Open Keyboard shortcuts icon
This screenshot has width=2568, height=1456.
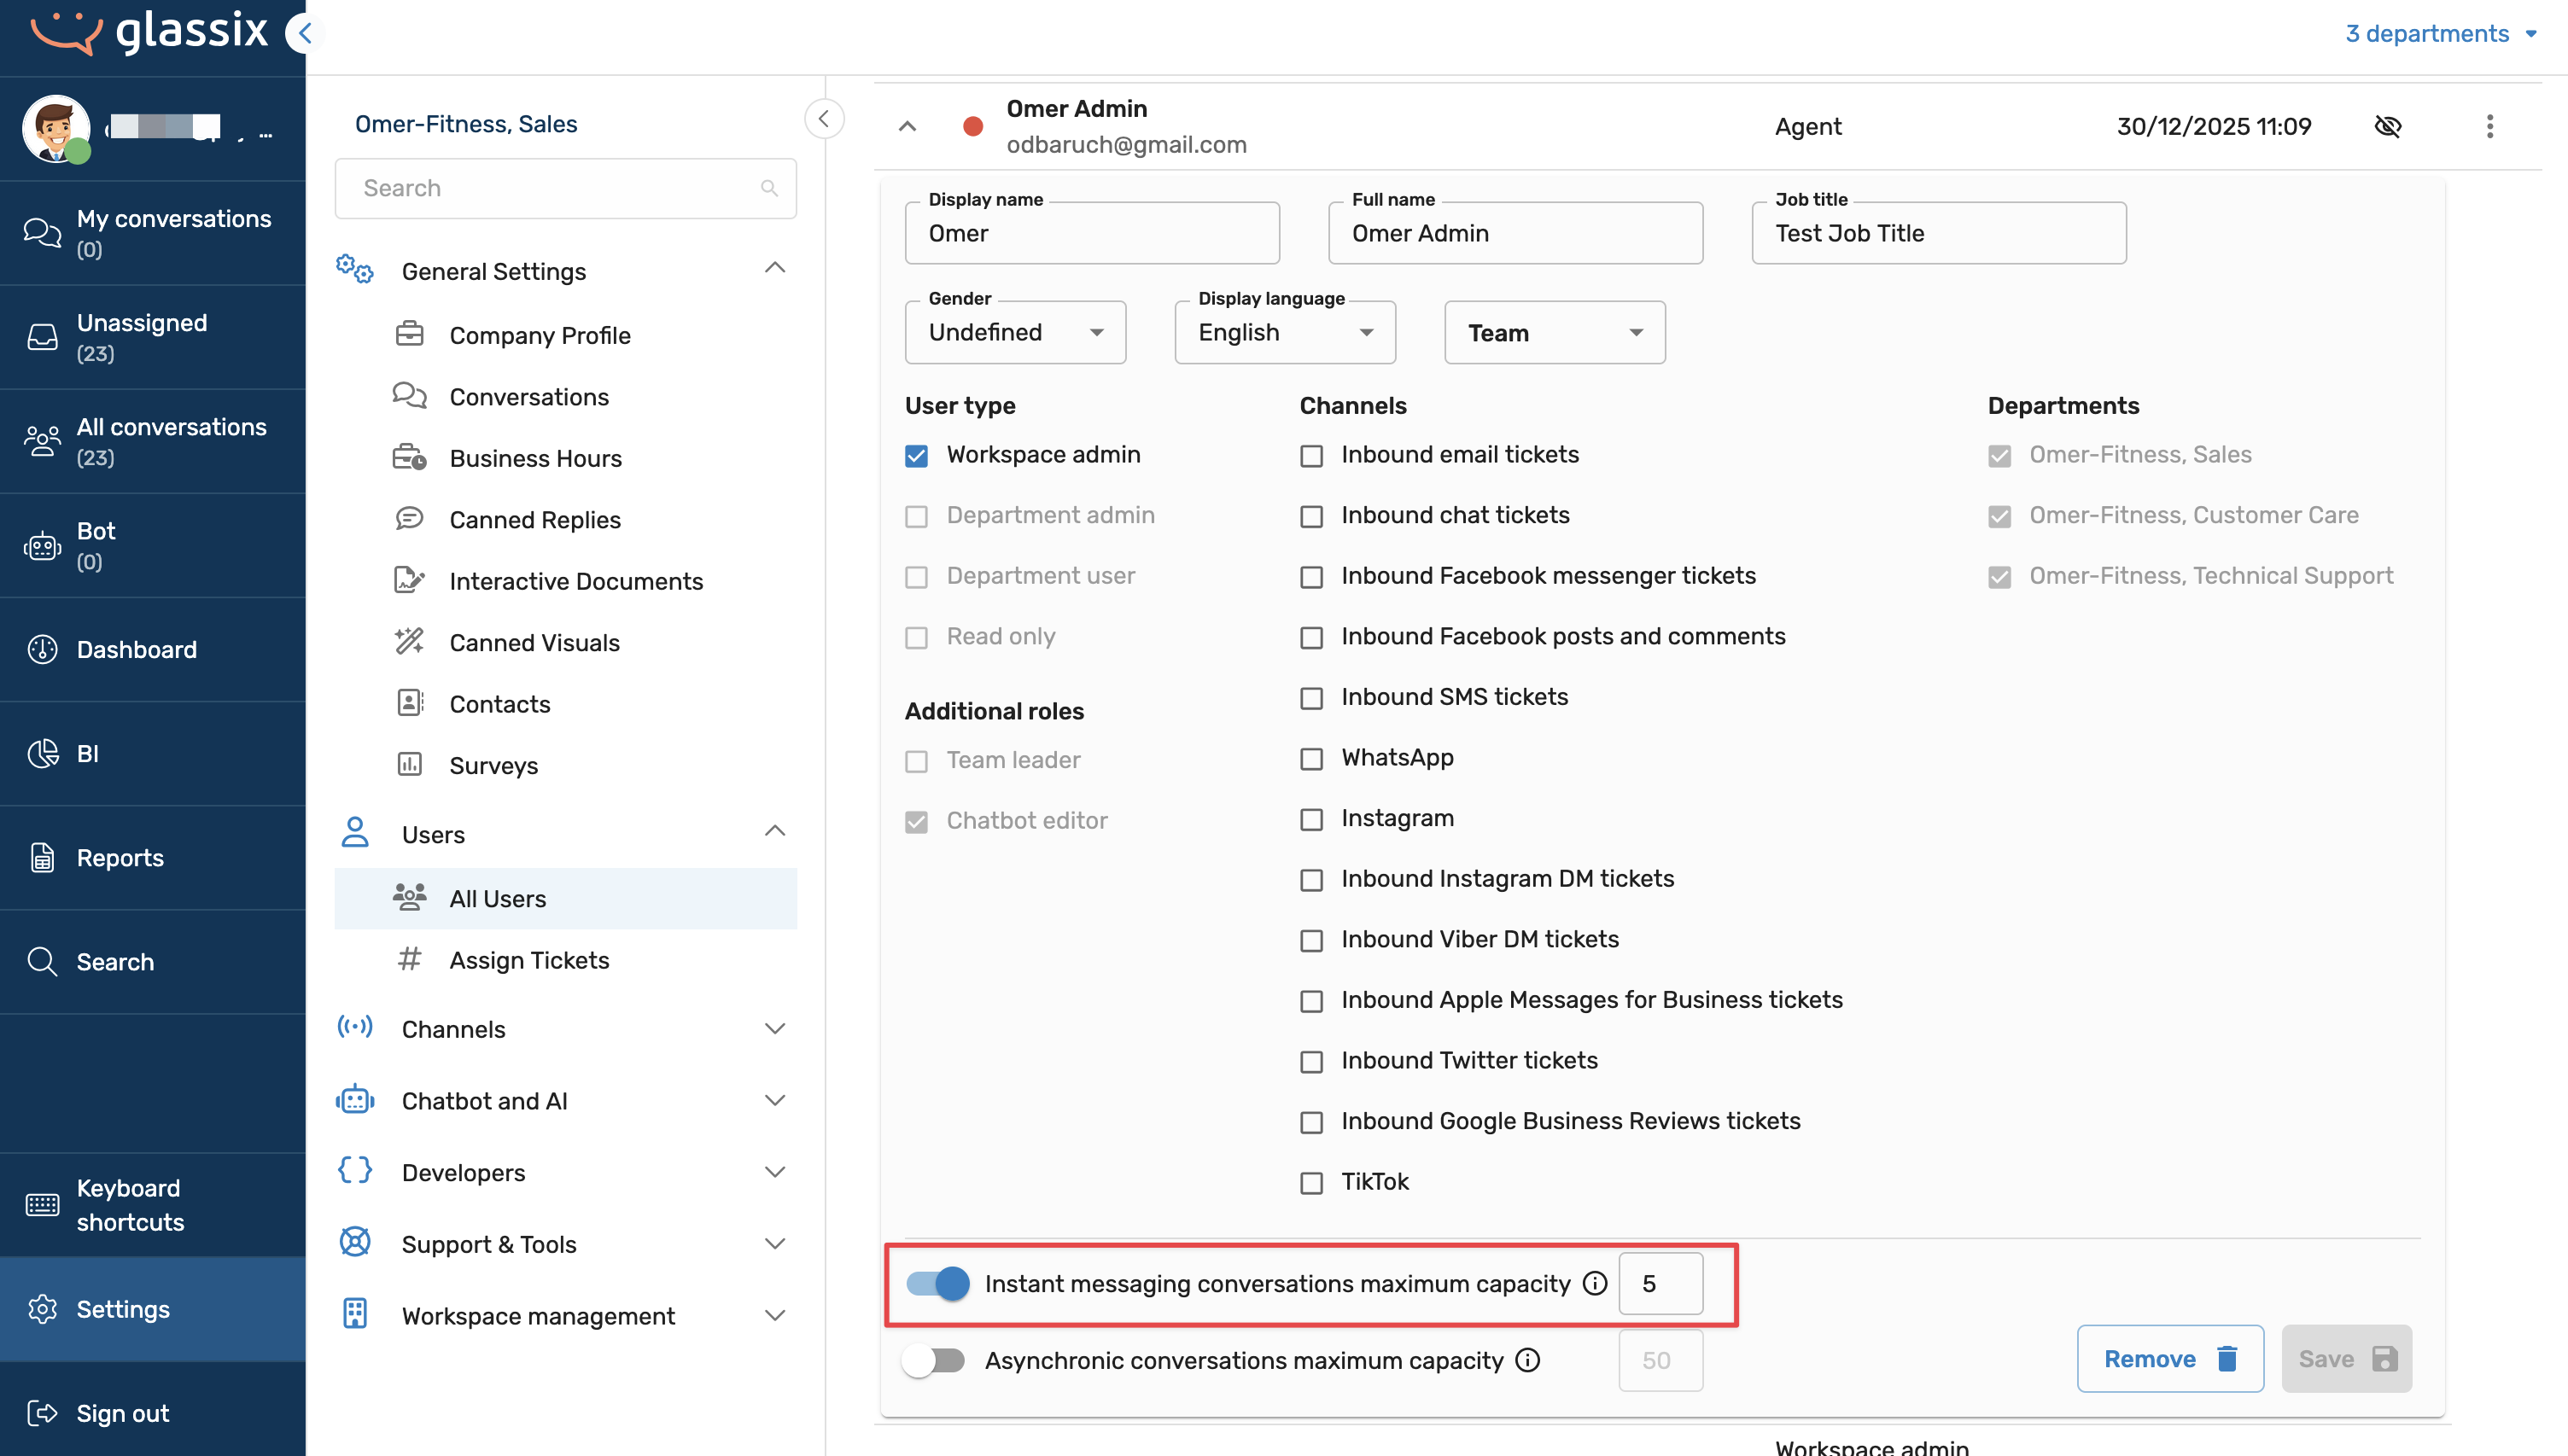[x=42, y=1205]
